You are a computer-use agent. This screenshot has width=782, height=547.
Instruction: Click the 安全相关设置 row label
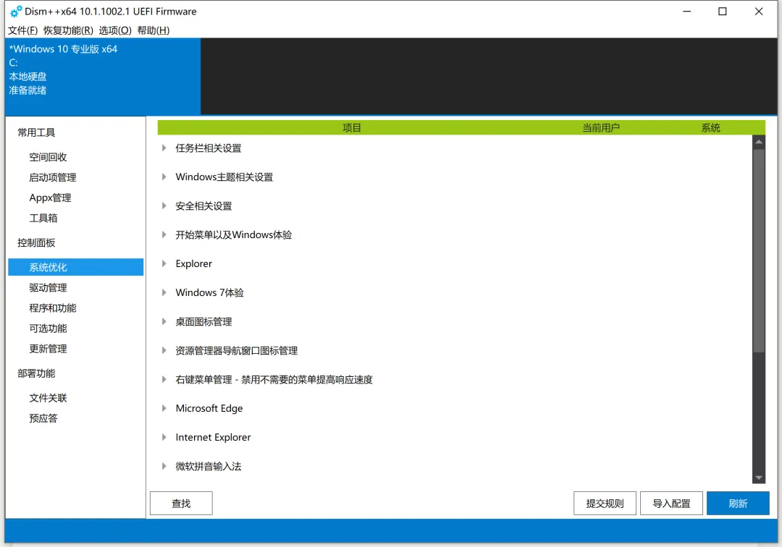point(203,205)
